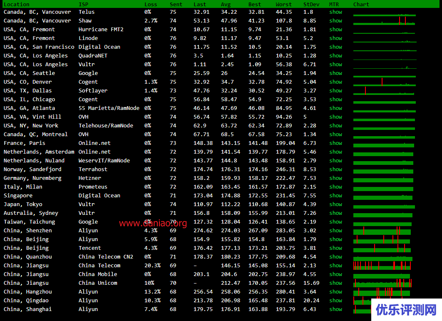442x321 pixels.
Task: Click the StDev column header
Action: click(311, 4)
